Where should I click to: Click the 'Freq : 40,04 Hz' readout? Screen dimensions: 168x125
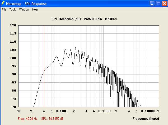[28, 119]
